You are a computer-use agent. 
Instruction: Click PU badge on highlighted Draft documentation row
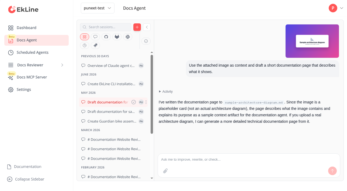pyautogui.click(x=141, y=102)
